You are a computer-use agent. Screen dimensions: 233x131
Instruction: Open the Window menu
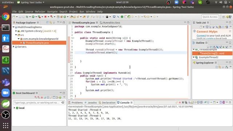[90, 12]
